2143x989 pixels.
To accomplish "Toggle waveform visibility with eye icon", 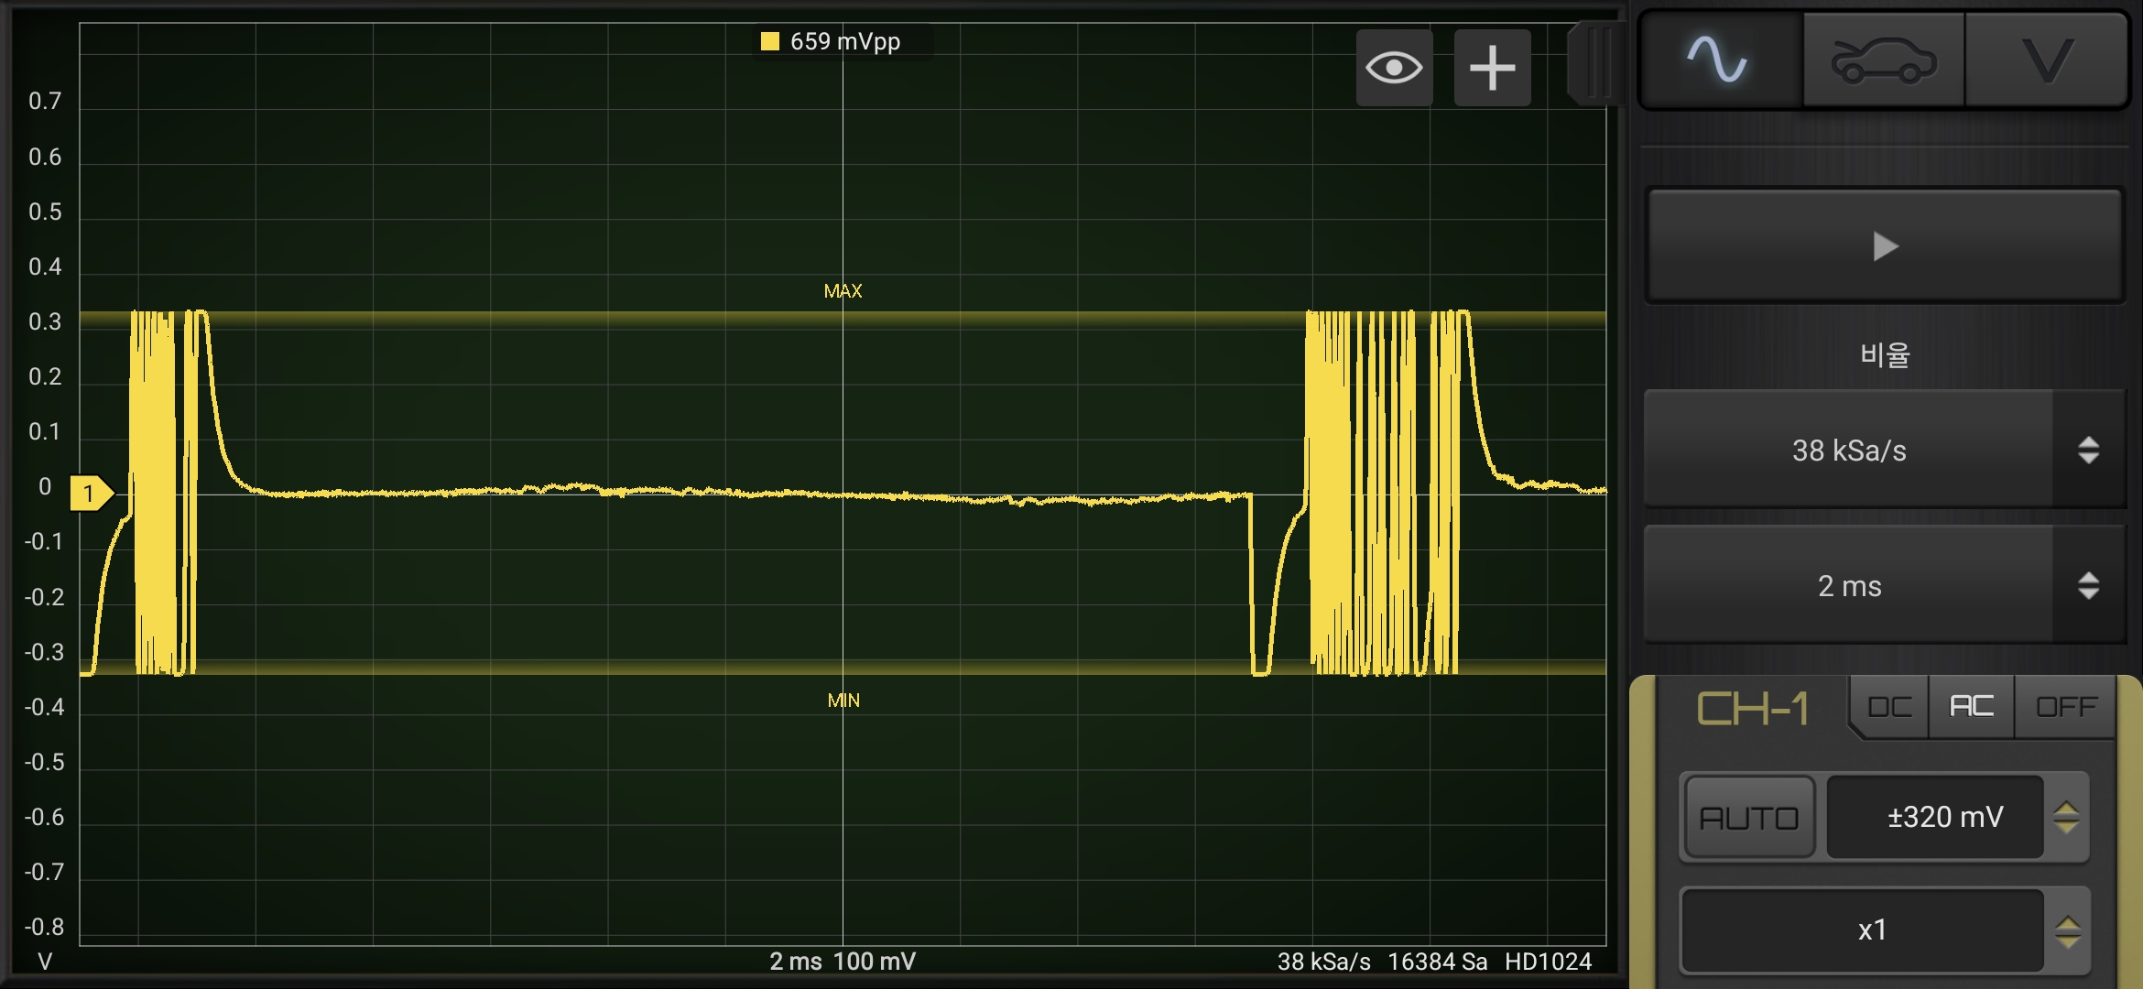I will coord(1394,68).
